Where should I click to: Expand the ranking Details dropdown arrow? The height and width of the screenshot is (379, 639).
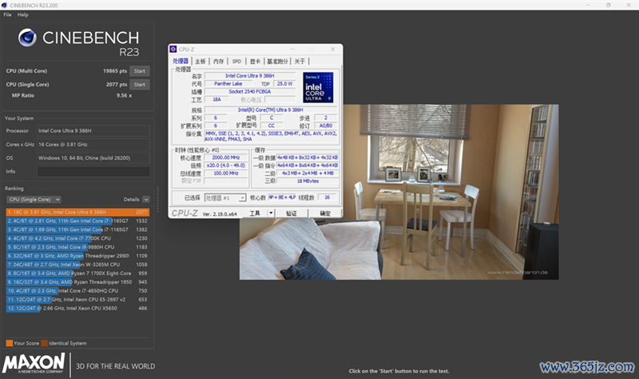146,200
